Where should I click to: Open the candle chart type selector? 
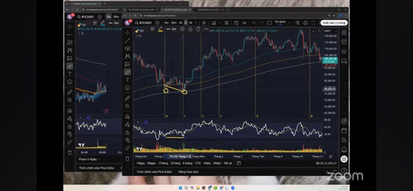(204, 23)
